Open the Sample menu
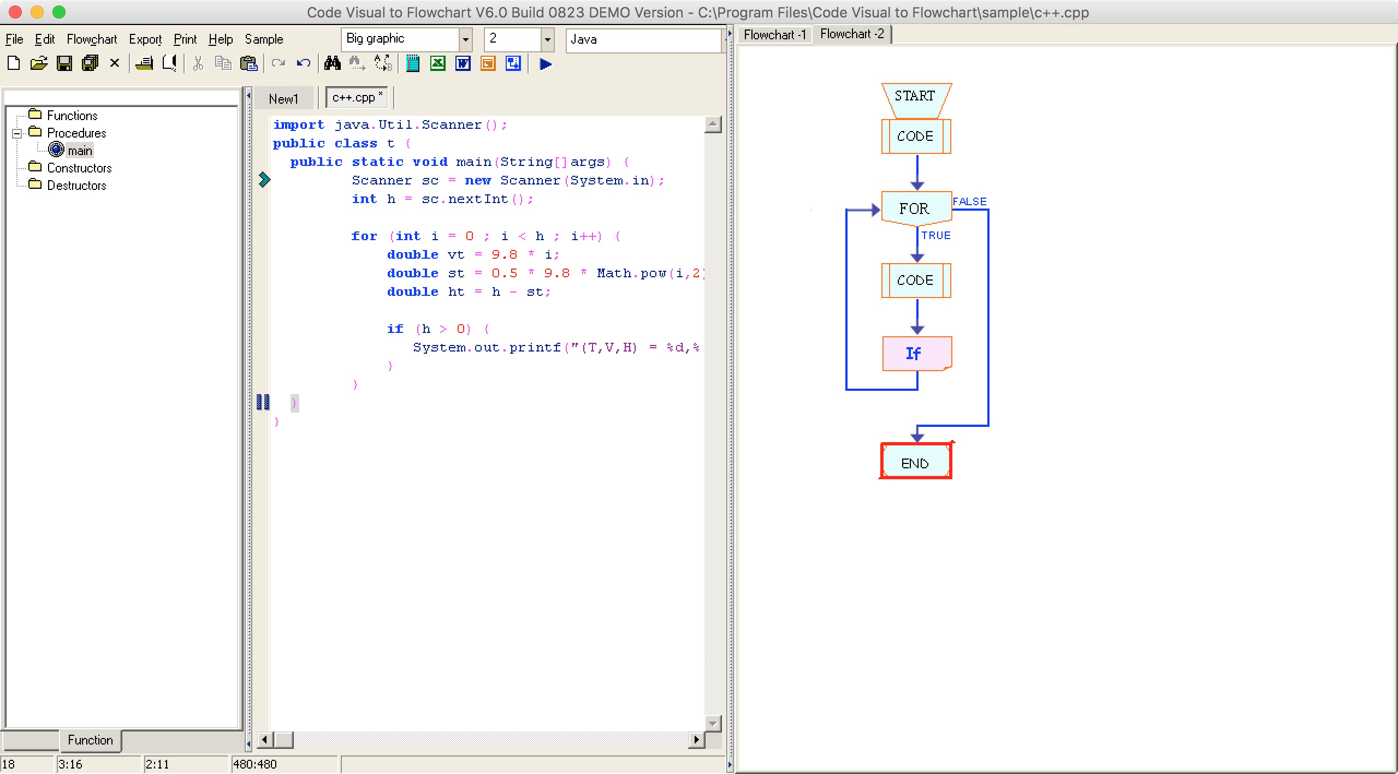This screenshot has height=774, width=1398. 264,39
